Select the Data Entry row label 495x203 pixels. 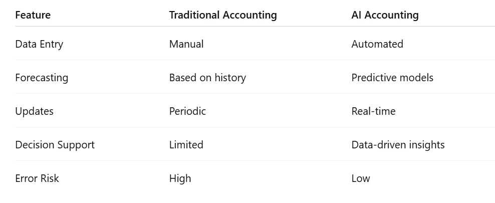[x=39, y=44]
